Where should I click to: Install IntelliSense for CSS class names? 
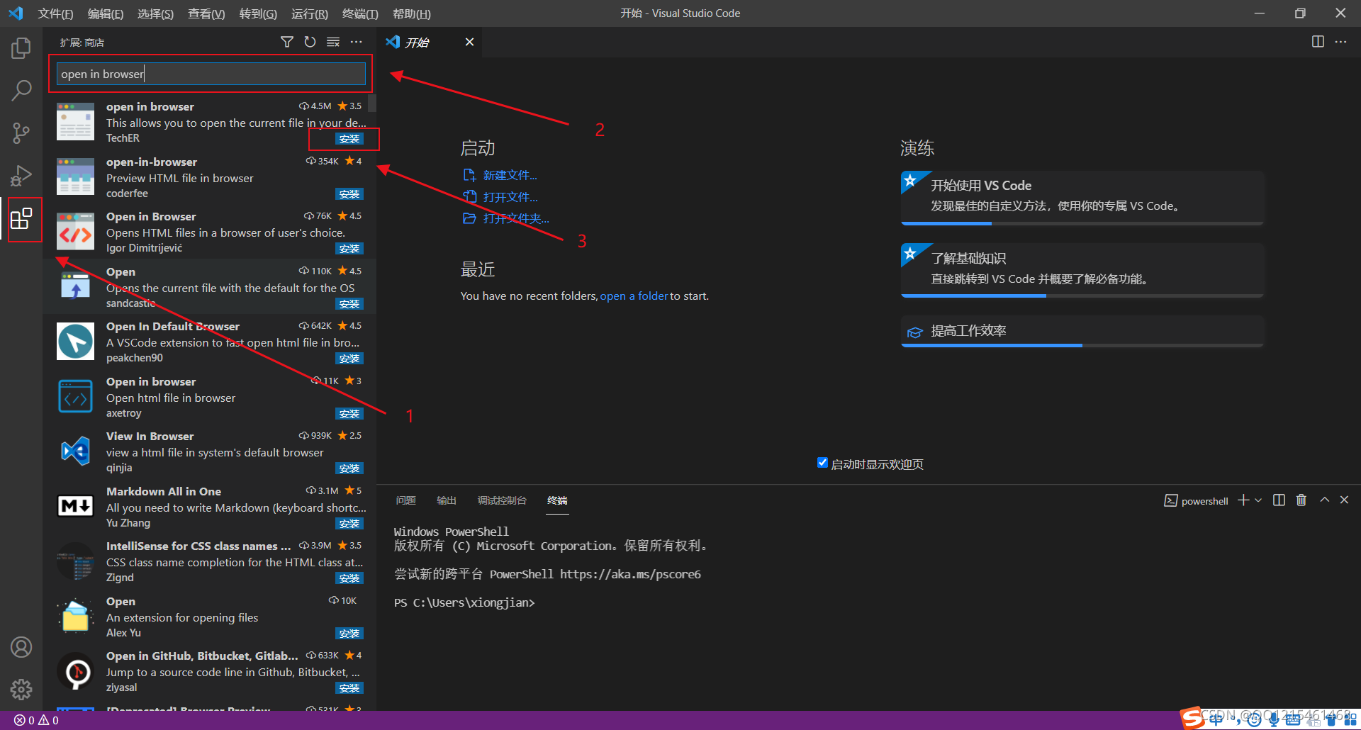coord(349,578)
